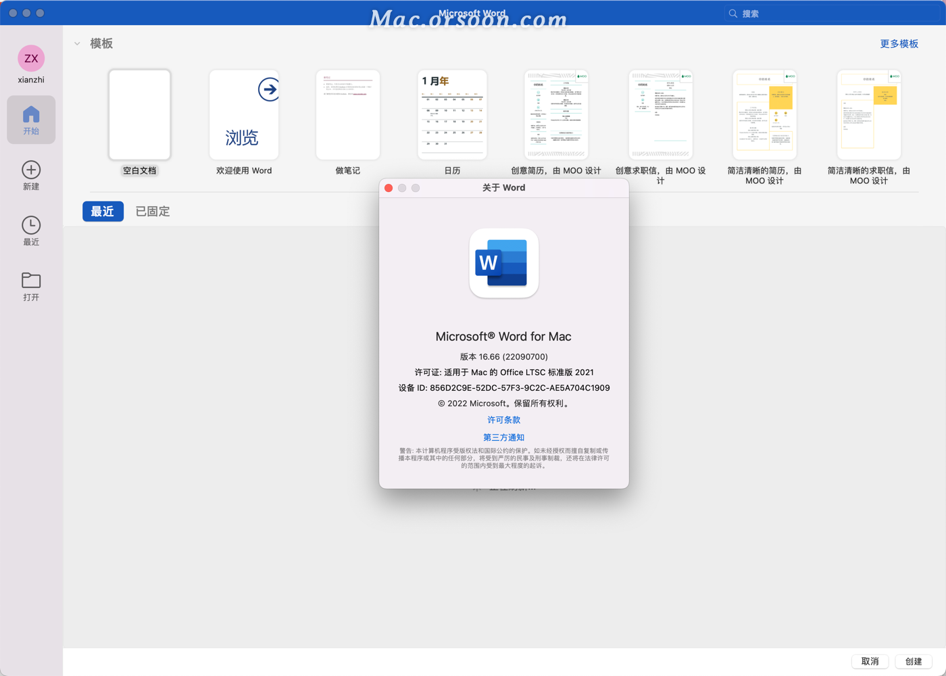Viewport: 946px width, 676px height.
Task: Click the 搜索 search field
Action: tap(831, 14)
